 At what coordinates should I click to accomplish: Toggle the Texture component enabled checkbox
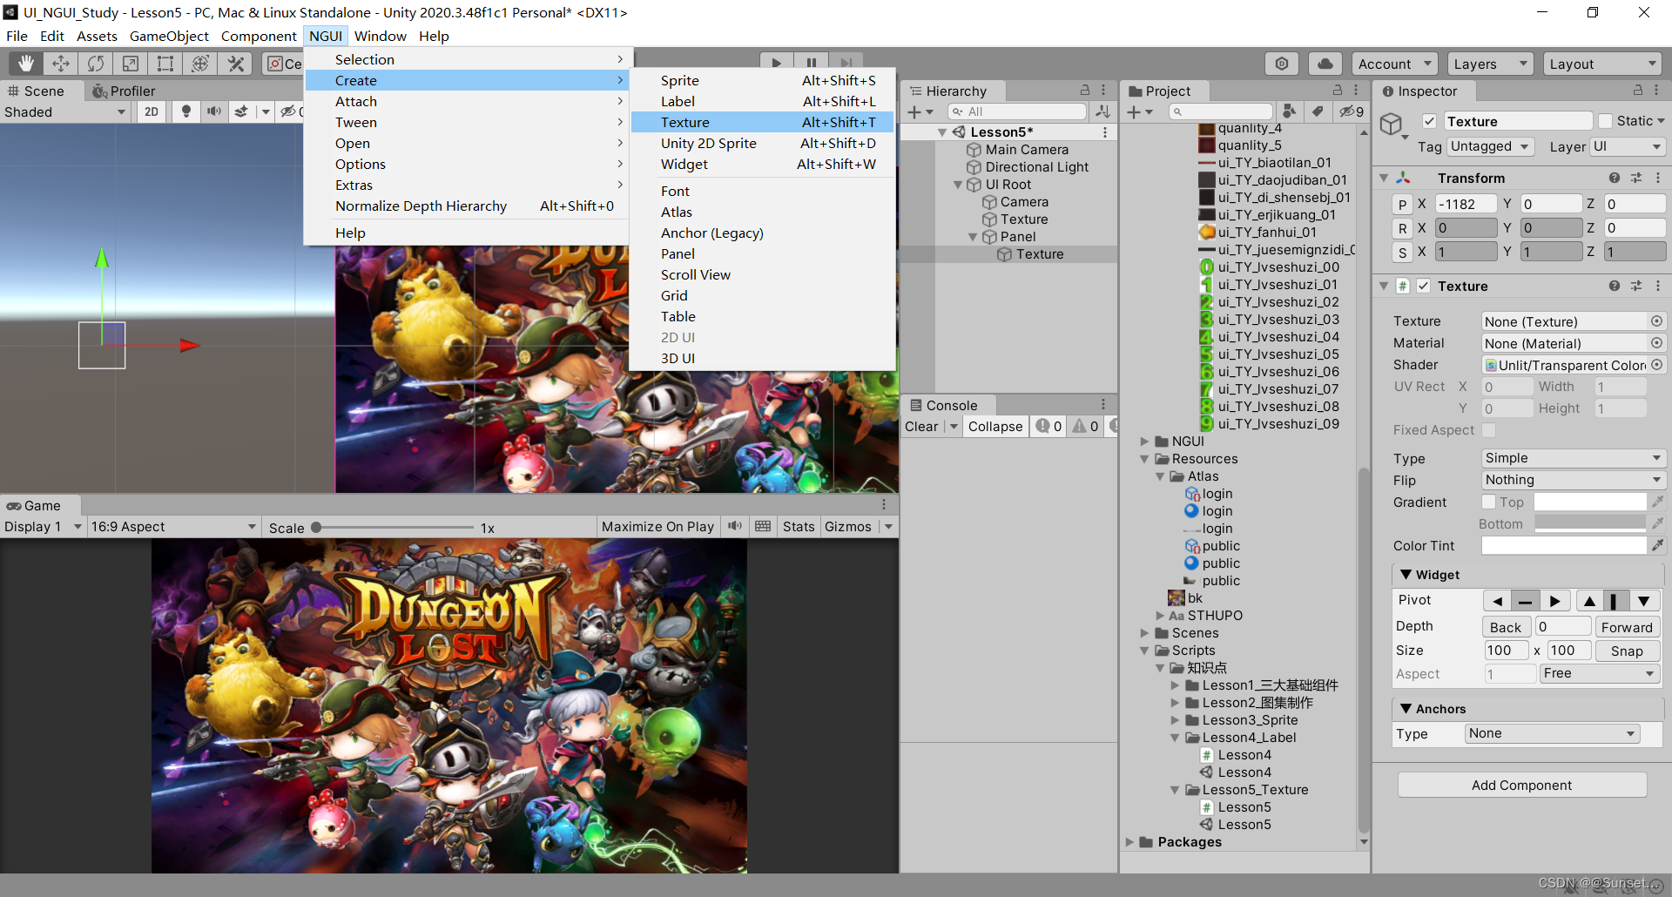tap(1424, 286)
